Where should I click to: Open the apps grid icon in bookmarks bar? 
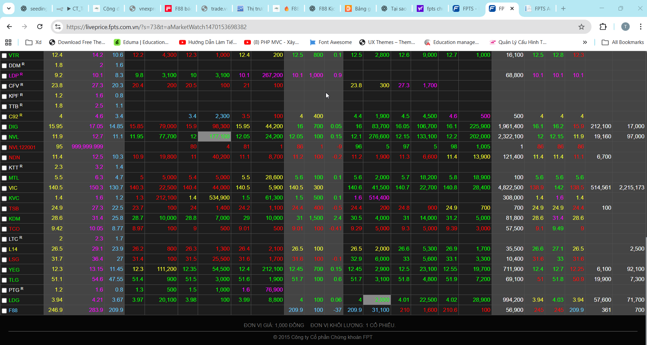[x=8, y=42]
